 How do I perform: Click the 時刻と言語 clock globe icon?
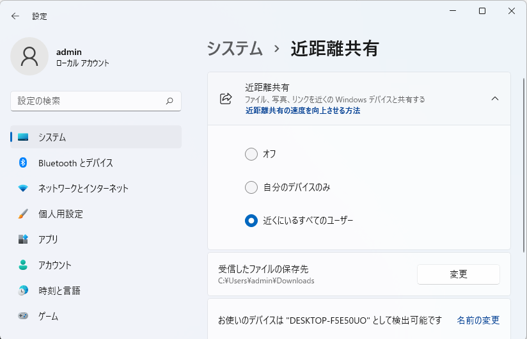(x=23, y=290)
